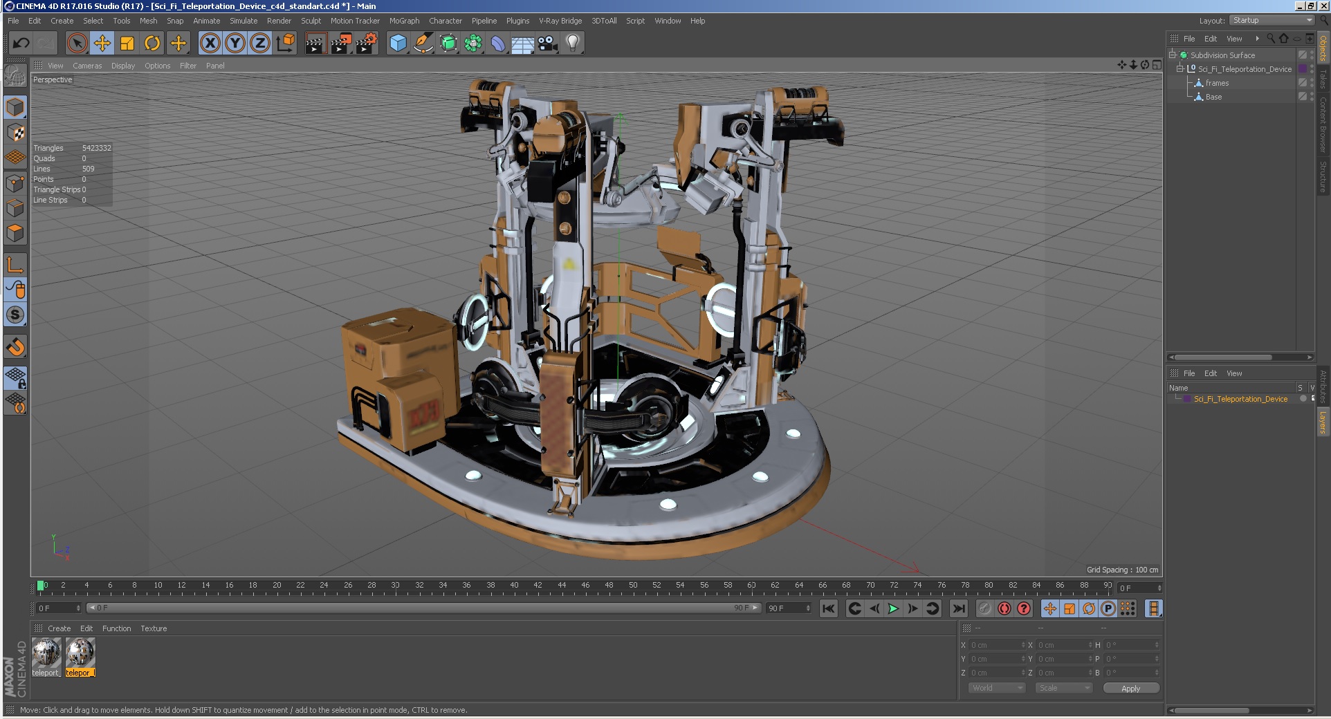Open the Scale mode dropdown

click(1063, 688)
